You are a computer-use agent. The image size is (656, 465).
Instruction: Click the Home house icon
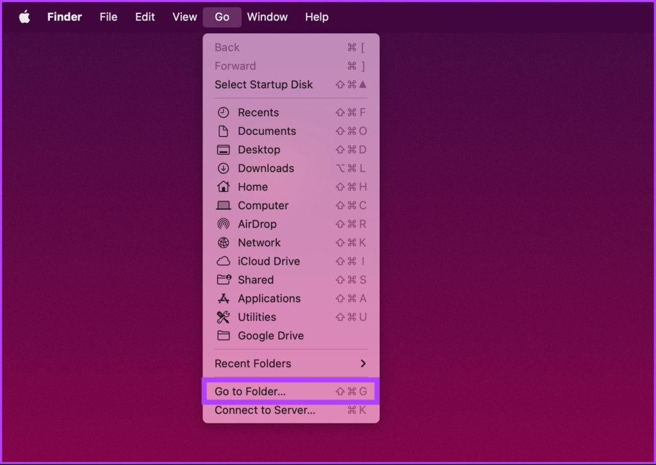[224, 187]
